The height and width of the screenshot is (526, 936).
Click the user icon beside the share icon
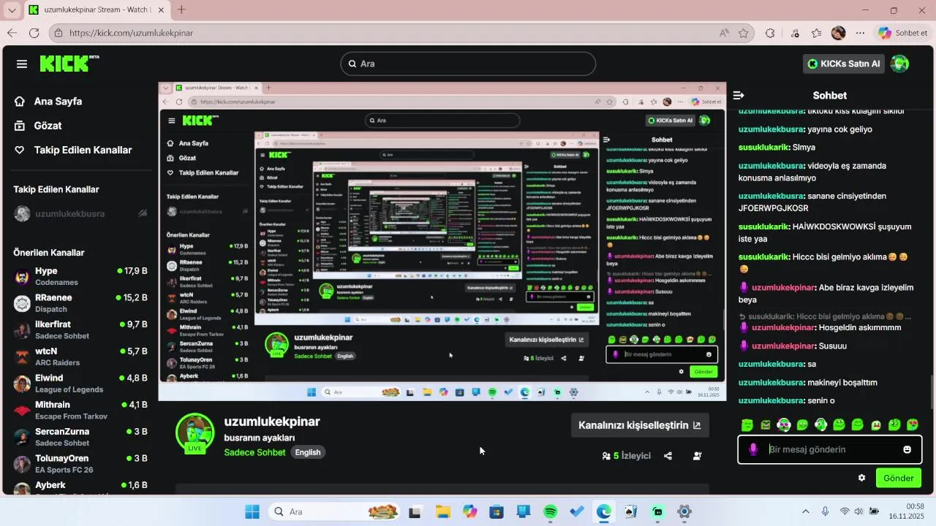tap(697, 456)
